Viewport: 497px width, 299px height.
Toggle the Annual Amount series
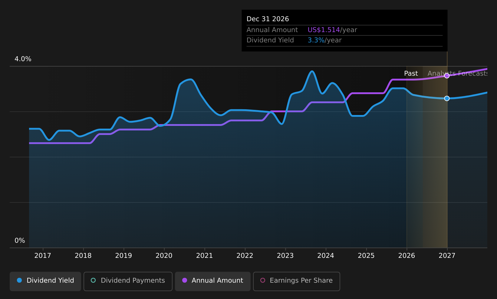pos(213,281)
